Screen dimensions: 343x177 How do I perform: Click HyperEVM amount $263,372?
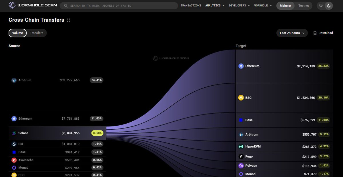click(308, 146)
